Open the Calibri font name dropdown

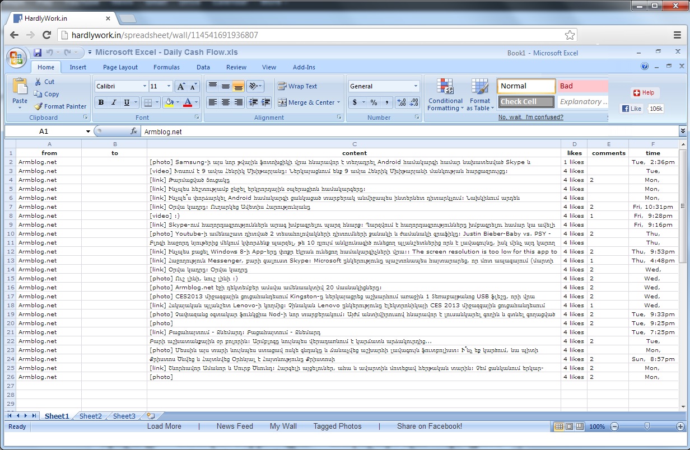pyautogui.click(x=144, y=86)
